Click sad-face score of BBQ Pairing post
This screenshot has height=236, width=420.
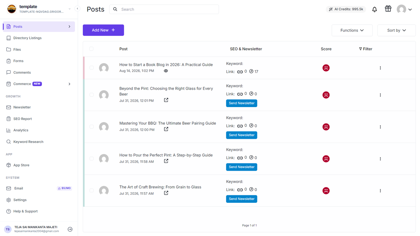(x=326, y=127)
